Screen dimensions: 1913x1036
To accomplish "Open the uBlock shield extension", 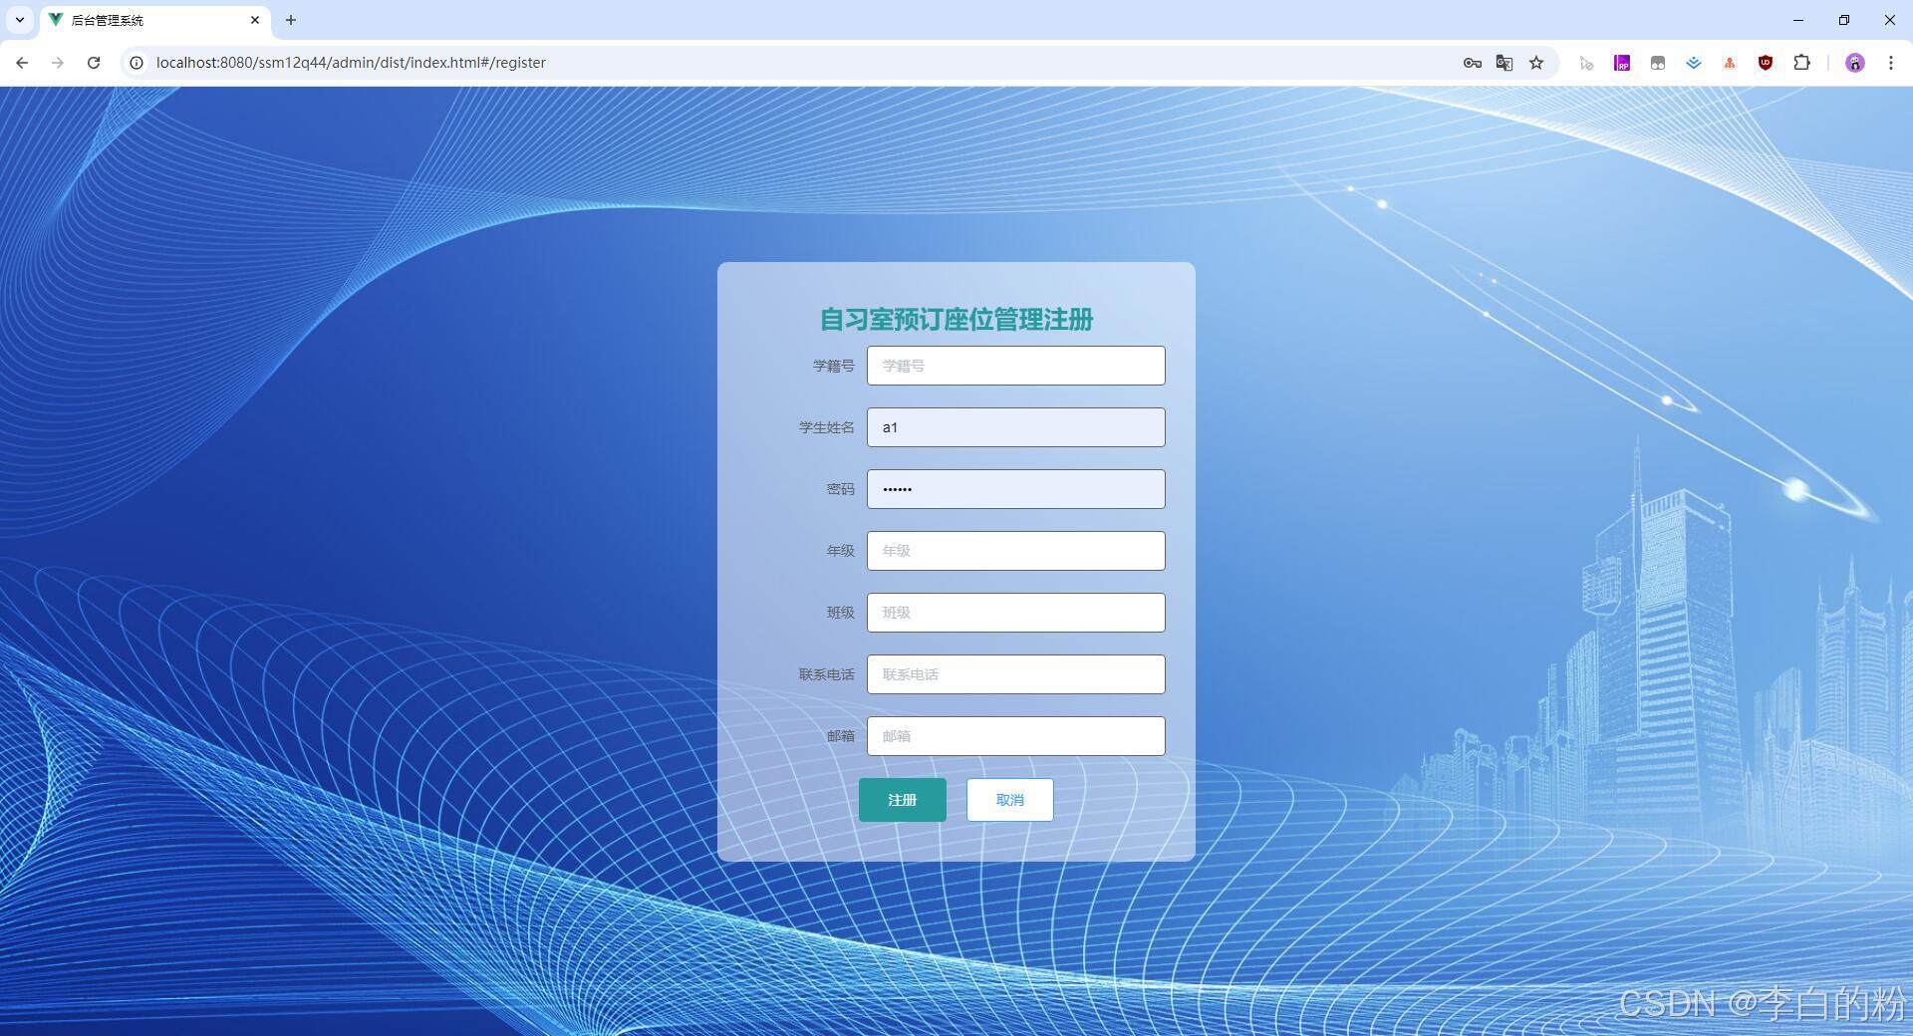I will (x=1766, y=63).
